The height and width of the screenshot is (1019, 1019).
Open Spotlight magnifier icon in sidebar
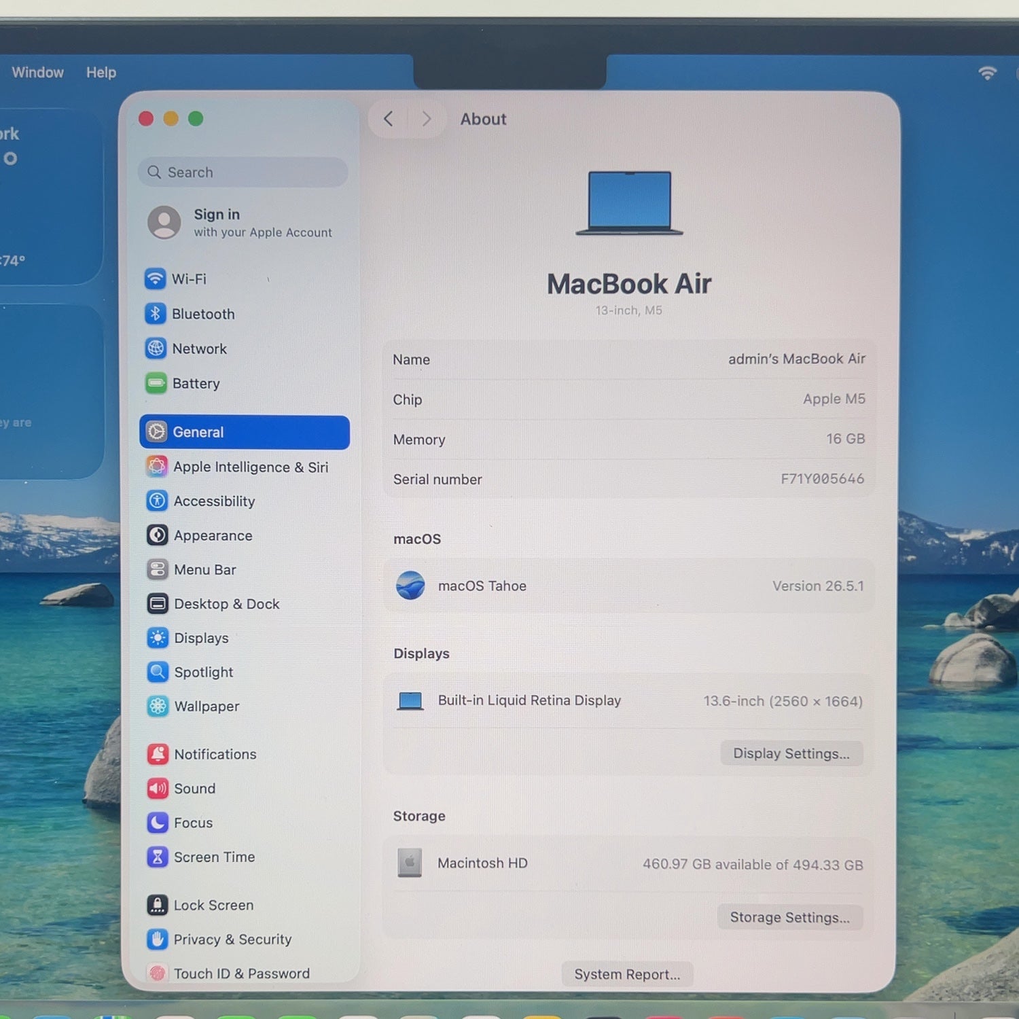click(x=158, y=672)
